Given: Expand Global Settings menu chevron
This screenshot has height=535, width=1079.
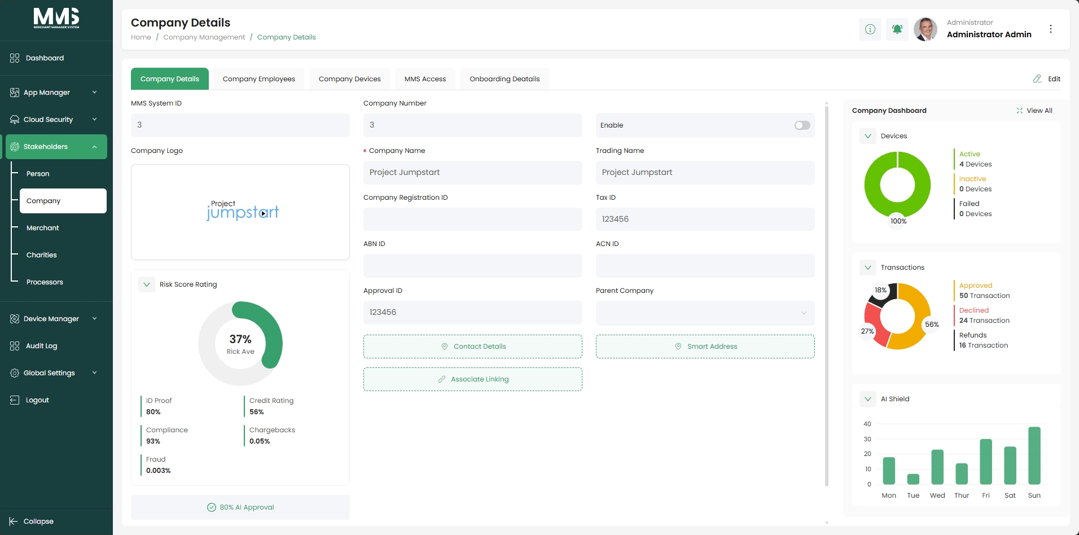Looking at the screenshot, I should (x=94, y=373).
